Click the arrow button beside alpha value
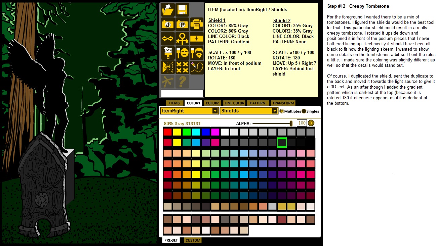The image size is (437, 246). pyautogui.click(x=311, y=123)
